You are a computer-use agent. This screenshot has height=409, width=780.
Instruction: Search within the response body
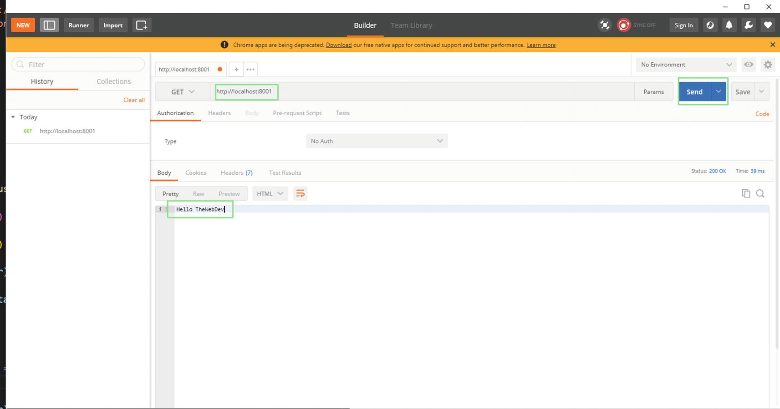click(x=760, y=193)
